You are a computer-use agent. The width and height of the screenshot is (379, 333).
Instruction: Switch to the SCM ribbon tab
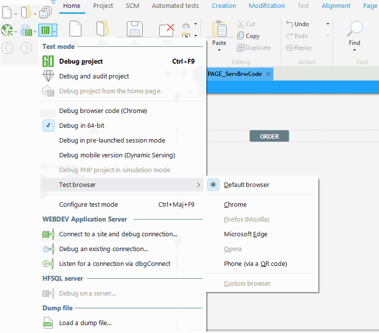point(132,6)
